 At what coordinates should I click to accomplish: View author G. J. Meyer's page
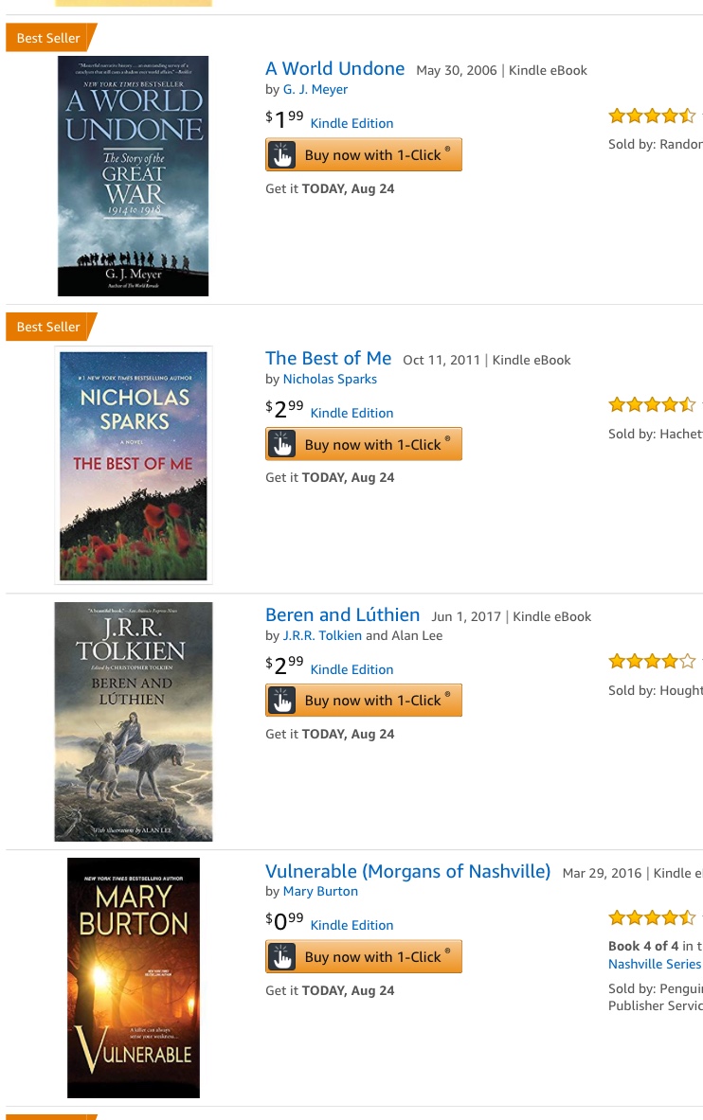pyautogui.click(x=315, y=90)
